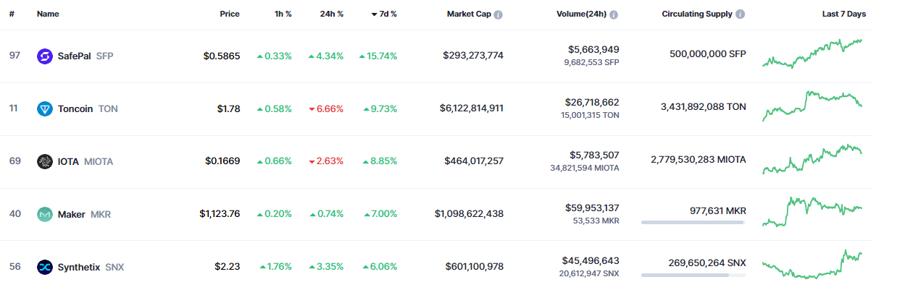Click Maker's circulating supply progress bar

(x=693, y=222)
